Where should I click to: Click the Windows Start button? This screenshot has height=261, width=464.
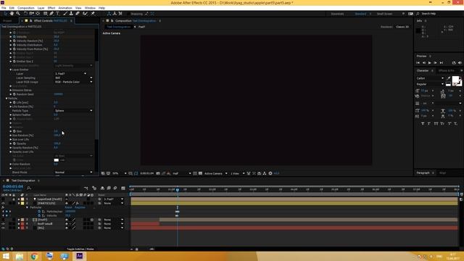tap(6, 256)
